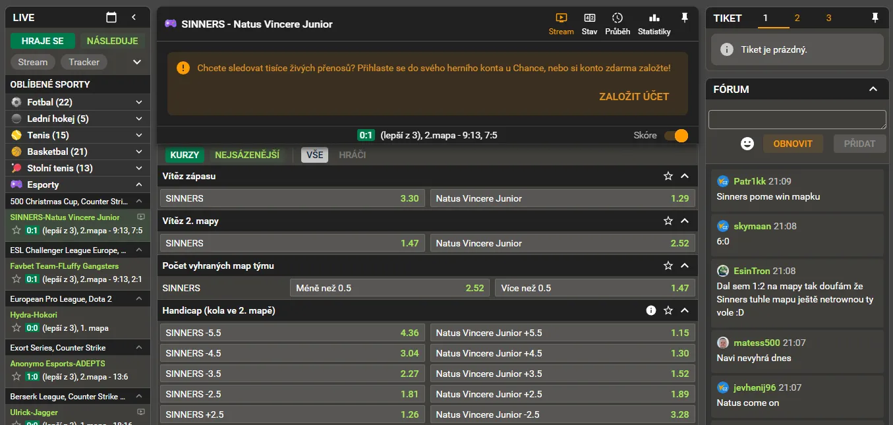Image resolution: width=893 pixels, height=425 pixels.
Task: Select the NEJSÁZENĚJŠÍ tab
Action: coord(247,155)
